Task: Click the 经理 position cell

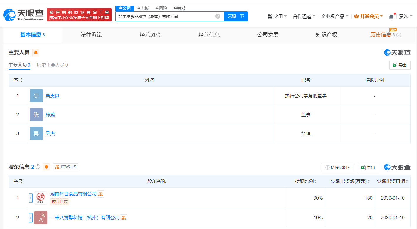Action: pyautogui.click(x=306, y=134)
